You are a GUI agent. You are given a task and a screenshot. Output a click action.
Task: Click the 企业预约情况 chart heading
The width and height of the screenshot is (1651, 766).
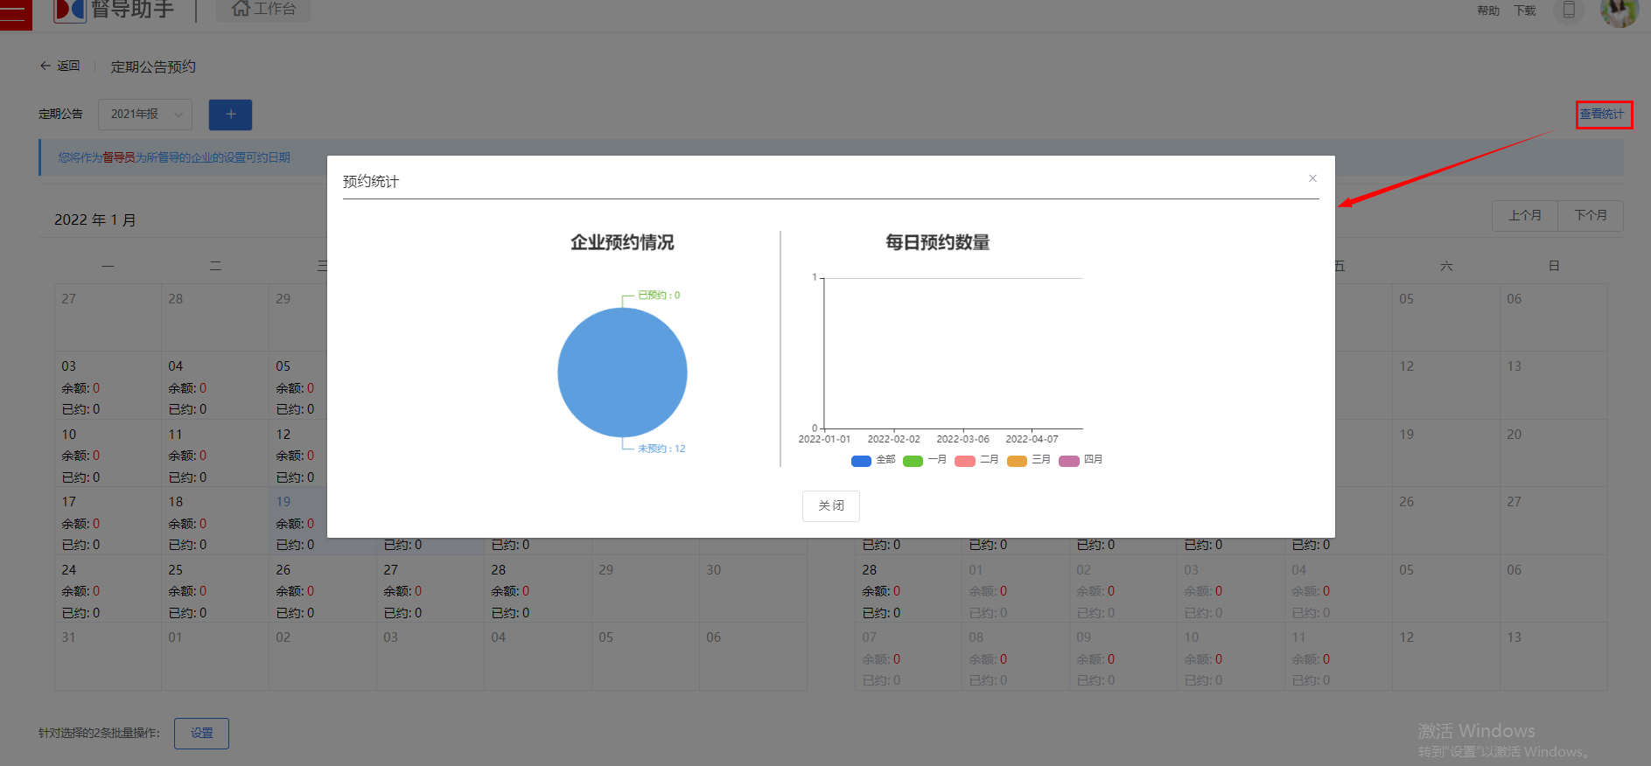coord(622,242)
